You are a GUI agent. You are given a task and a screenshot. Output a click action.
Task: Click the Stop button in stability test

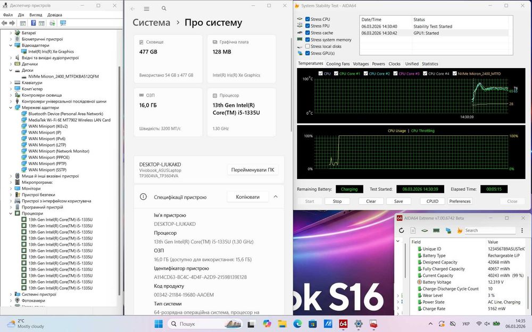tap(337, 201)
